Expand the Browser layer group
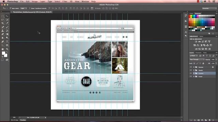This screenshot has height=122, width=218. coord(194,67)
